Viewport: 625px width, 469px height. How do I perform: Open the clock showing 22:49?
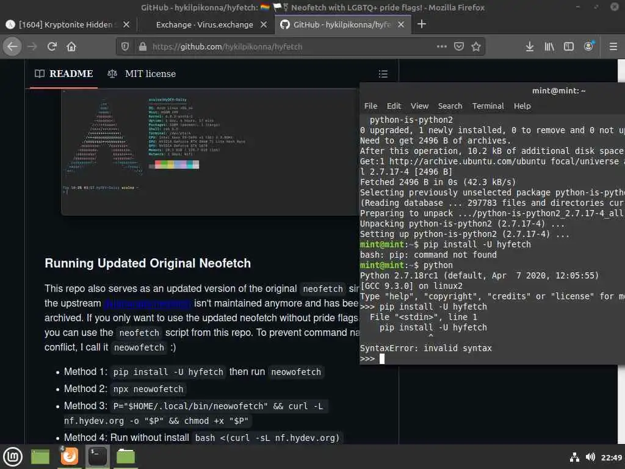[x=612, y=457]
